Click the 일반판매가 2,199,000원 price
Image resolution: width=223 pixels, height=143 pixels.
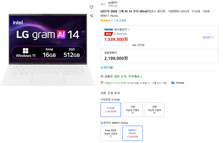(116, 58)
